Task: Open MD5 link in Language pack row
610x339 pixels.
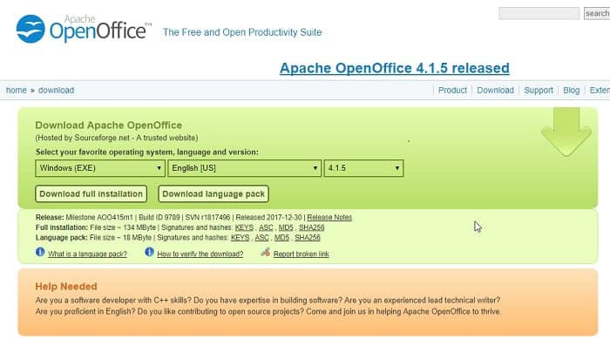Action: 281,237
